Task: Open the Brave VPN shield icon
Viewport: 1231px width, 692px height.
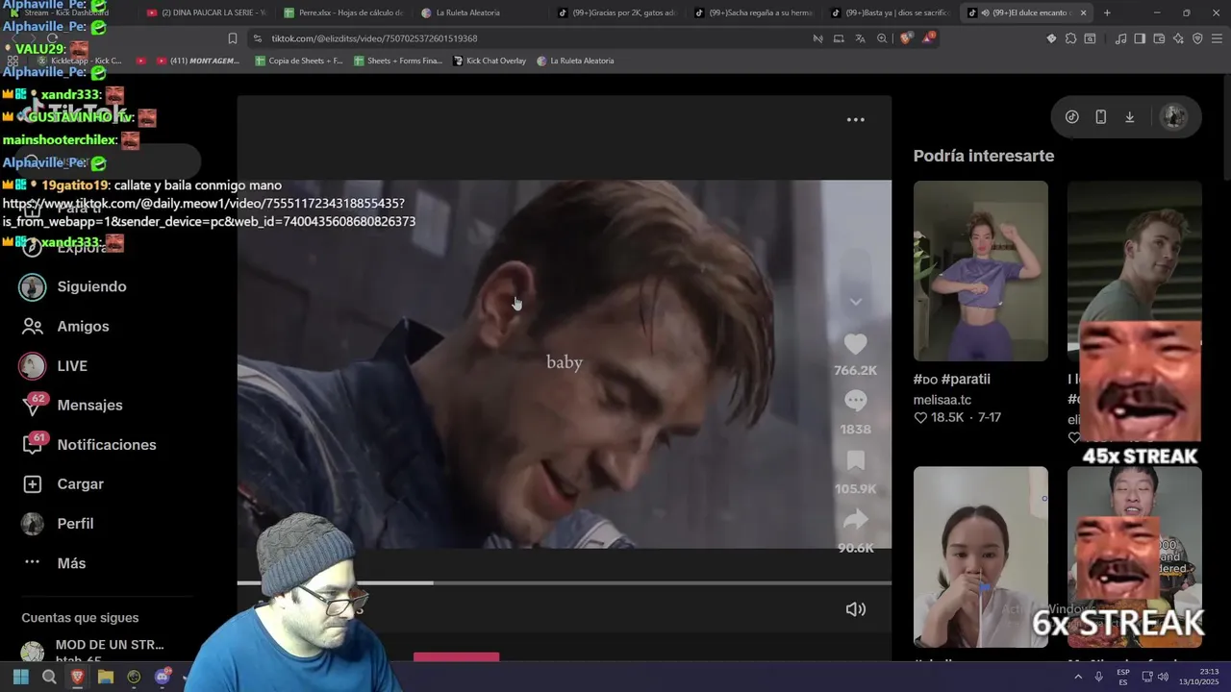Action: click(1197, 38)
